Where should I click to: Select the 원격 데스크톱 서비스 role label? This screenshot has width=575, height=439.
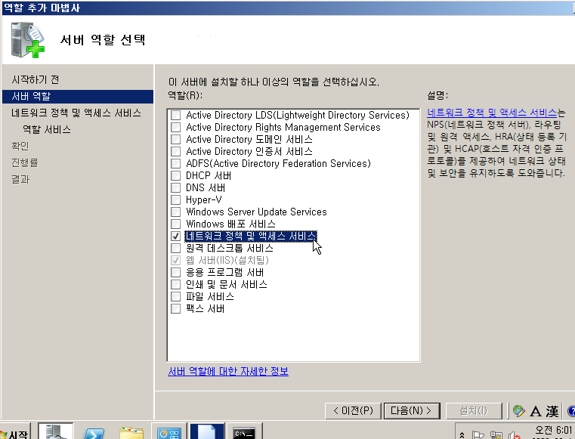(x=230, y=249)
